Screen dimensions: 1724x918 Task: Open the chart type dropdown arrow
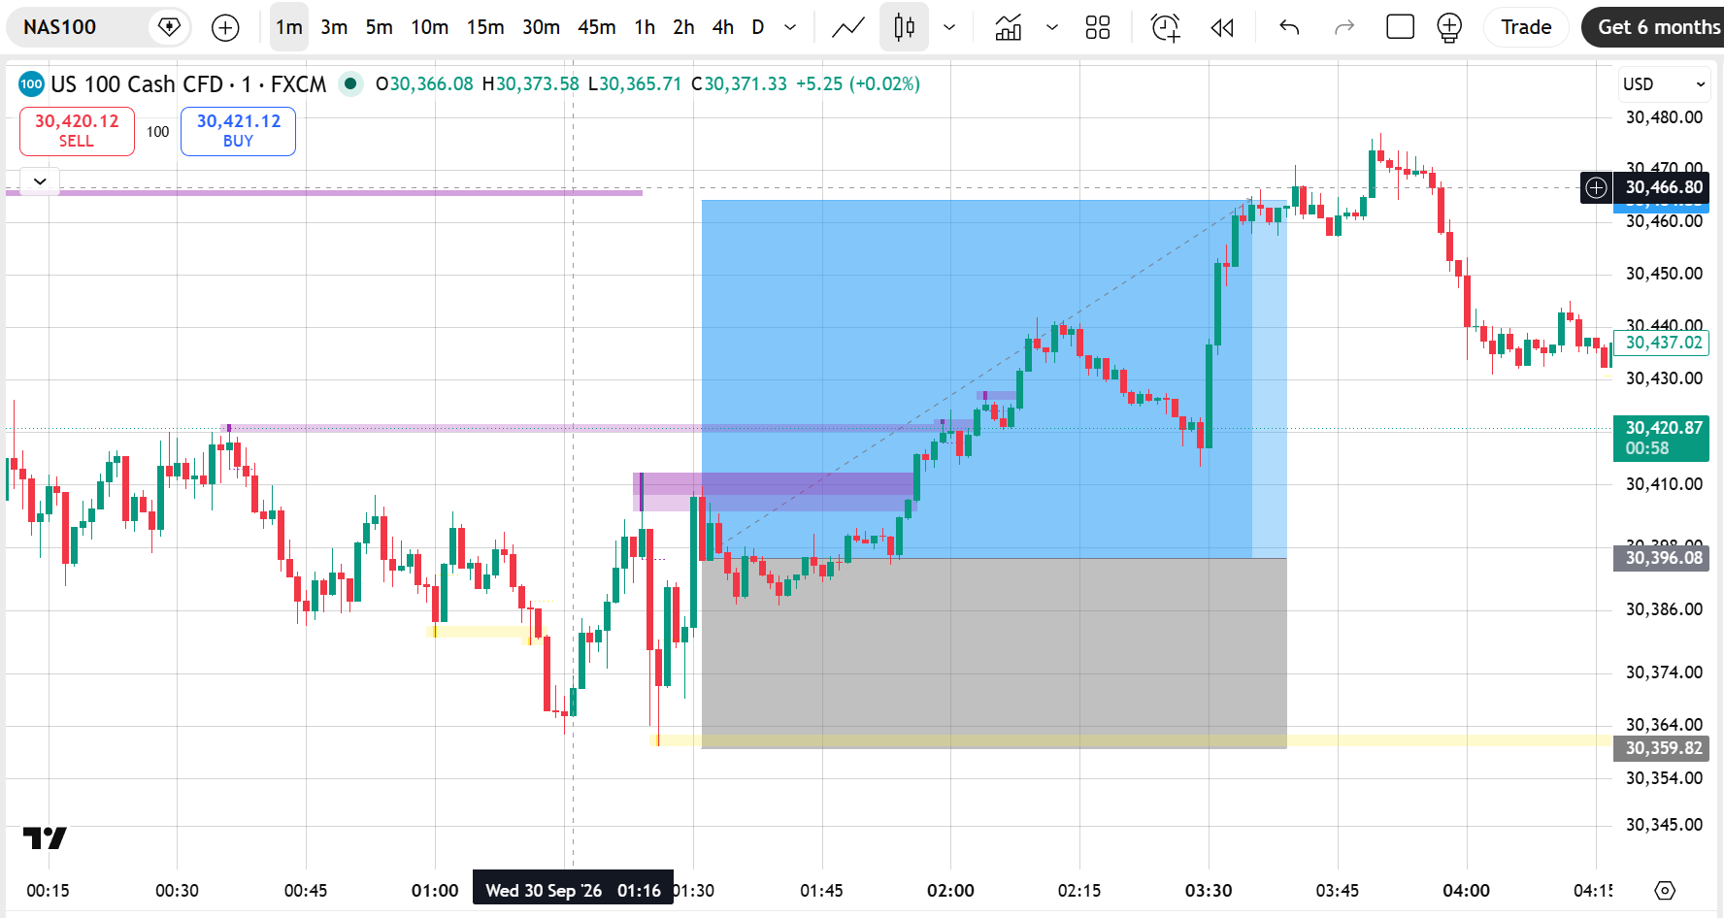tap(949, 27)
